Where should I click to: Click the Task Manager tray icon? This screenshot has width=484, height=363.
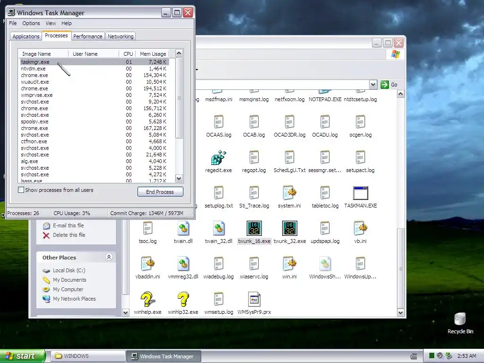pyautogui.click(x=432, y=356)
